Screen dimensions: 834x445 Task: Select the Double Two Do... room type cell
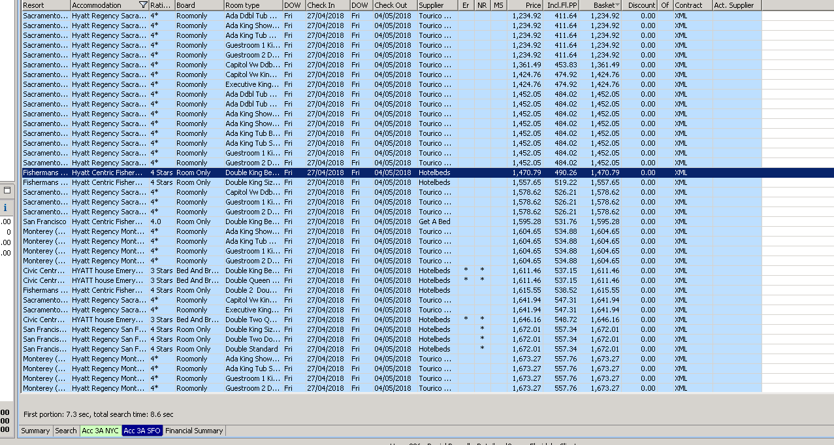[253, 339]
